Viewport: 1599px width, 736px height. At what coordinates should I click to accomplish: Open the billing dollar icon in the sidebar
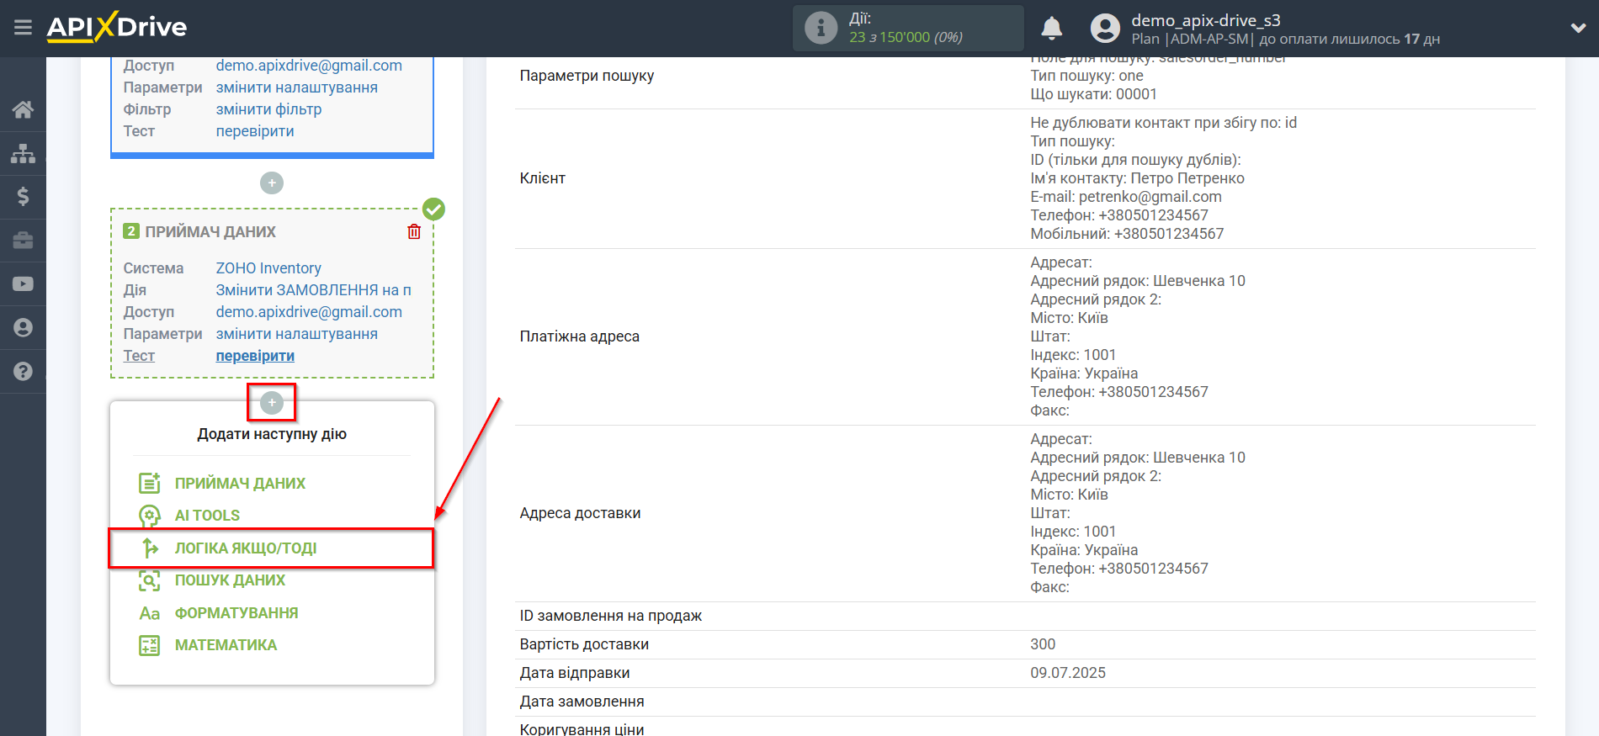(23, 197)
